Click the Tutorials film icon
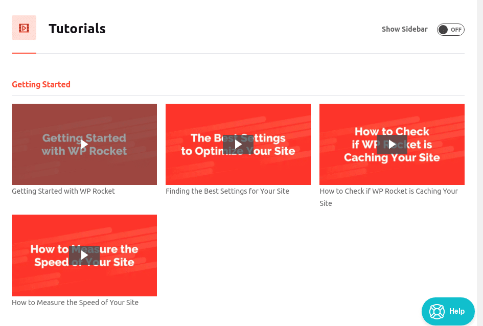483x326 pixels. (24, 28)
